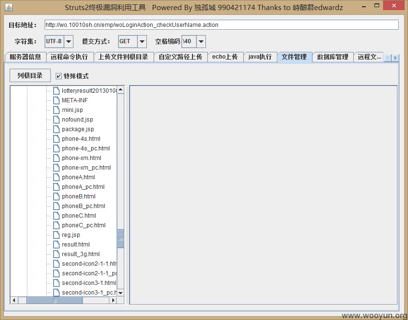Screen dimensions: 408x320
Task: Open 自定义路径上传 tab
Action: point(180,57)
